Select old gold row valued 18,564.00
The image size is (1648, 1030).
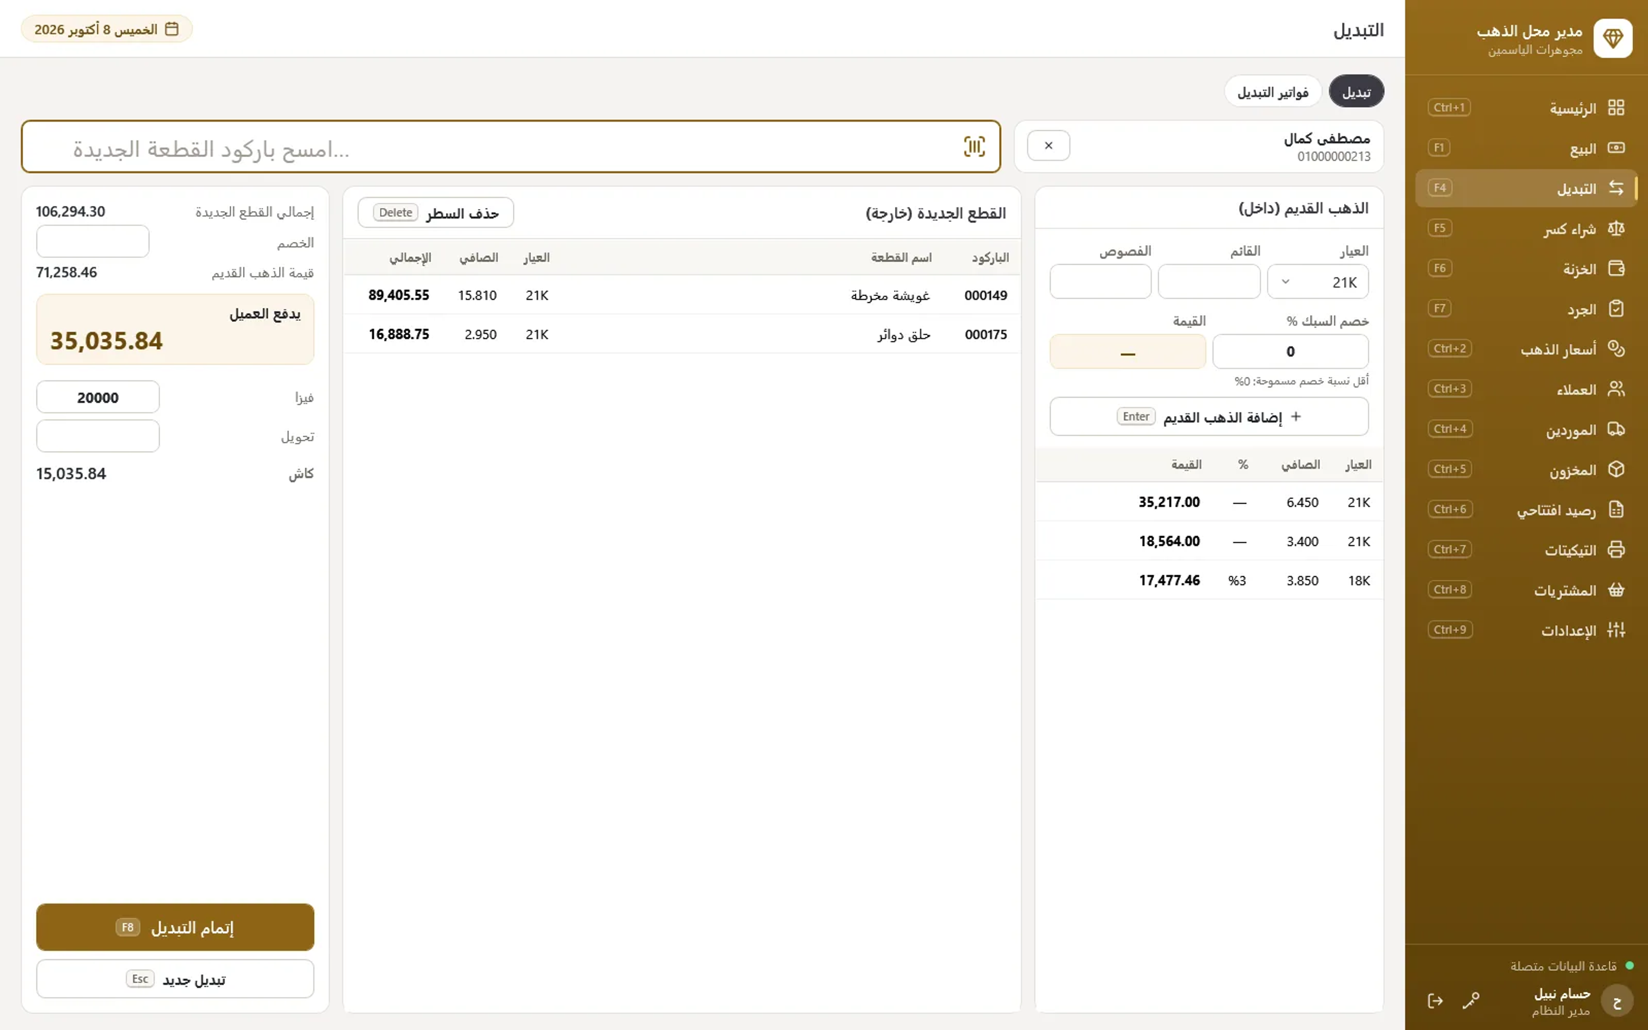click(1209, 541)
